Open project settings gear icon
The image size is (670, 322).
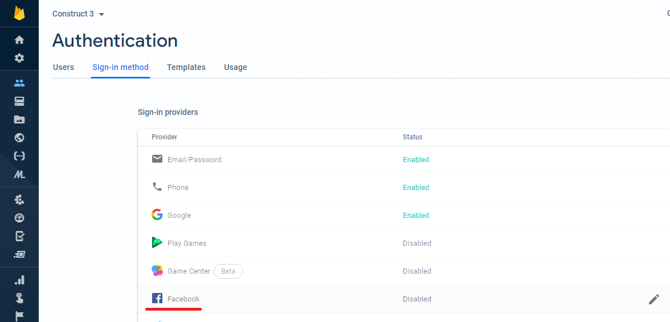point(19,58)
